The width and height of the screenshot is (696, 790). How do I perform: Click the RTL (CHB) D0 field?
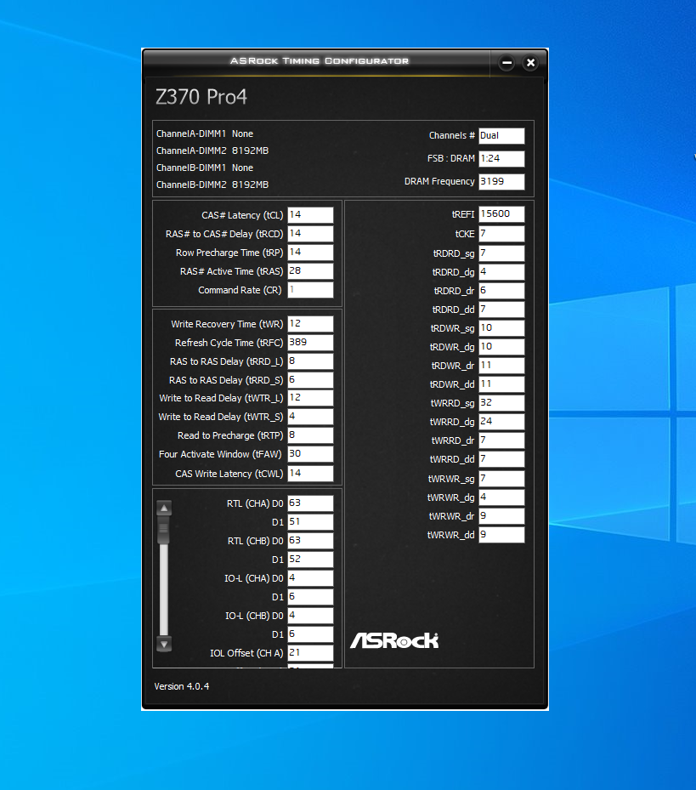click(x=310, y=540)
